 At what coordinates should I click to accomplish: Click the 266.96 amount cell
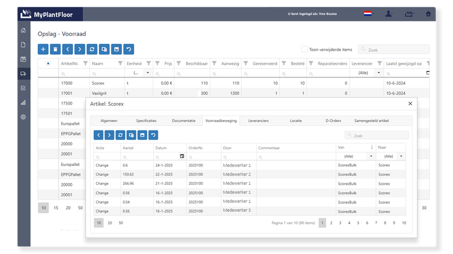click(137, 184)
